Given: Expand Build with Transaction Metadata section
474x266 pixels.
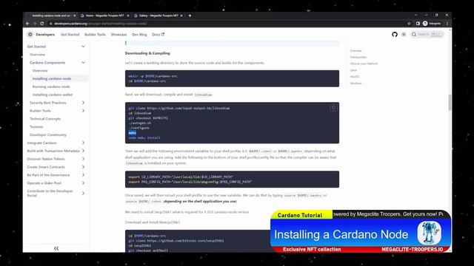Looking at the screenshot, I should [x=83, y=151].
